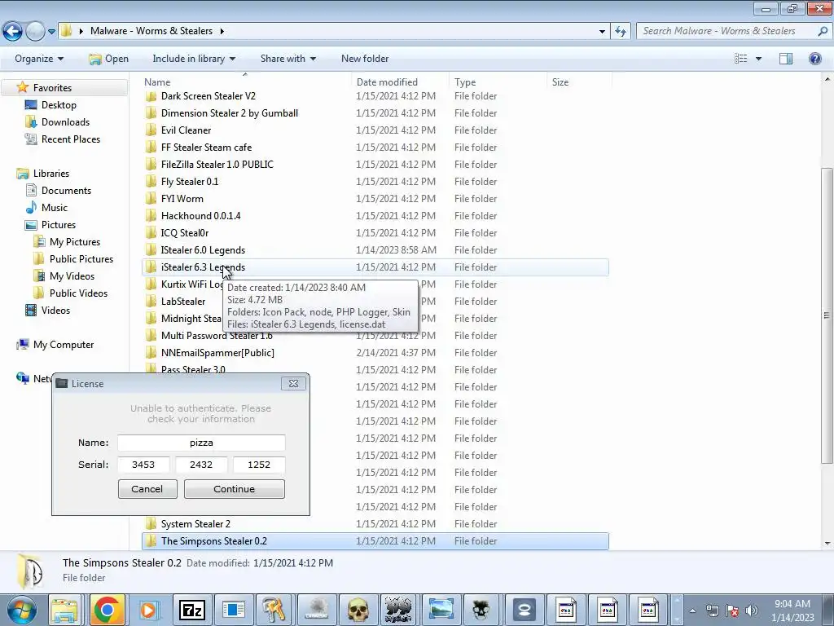Viewport: 834px width, 626px height.
Task: Open Public Videos folder
Action: point(78,293)
